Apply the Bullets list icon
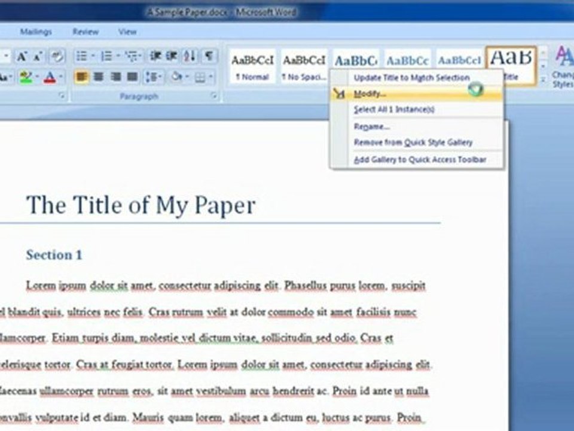The image size is (574, 431). tap(81, 56)
